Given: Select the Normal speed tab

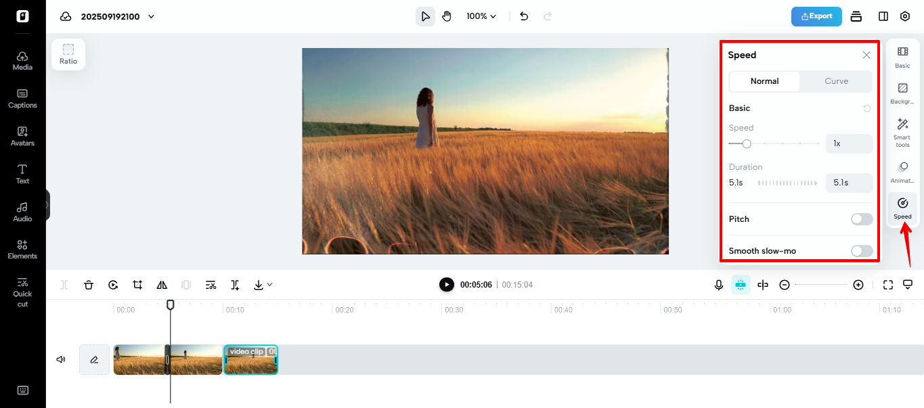Looking at the screenshot, I should point(764,81).
